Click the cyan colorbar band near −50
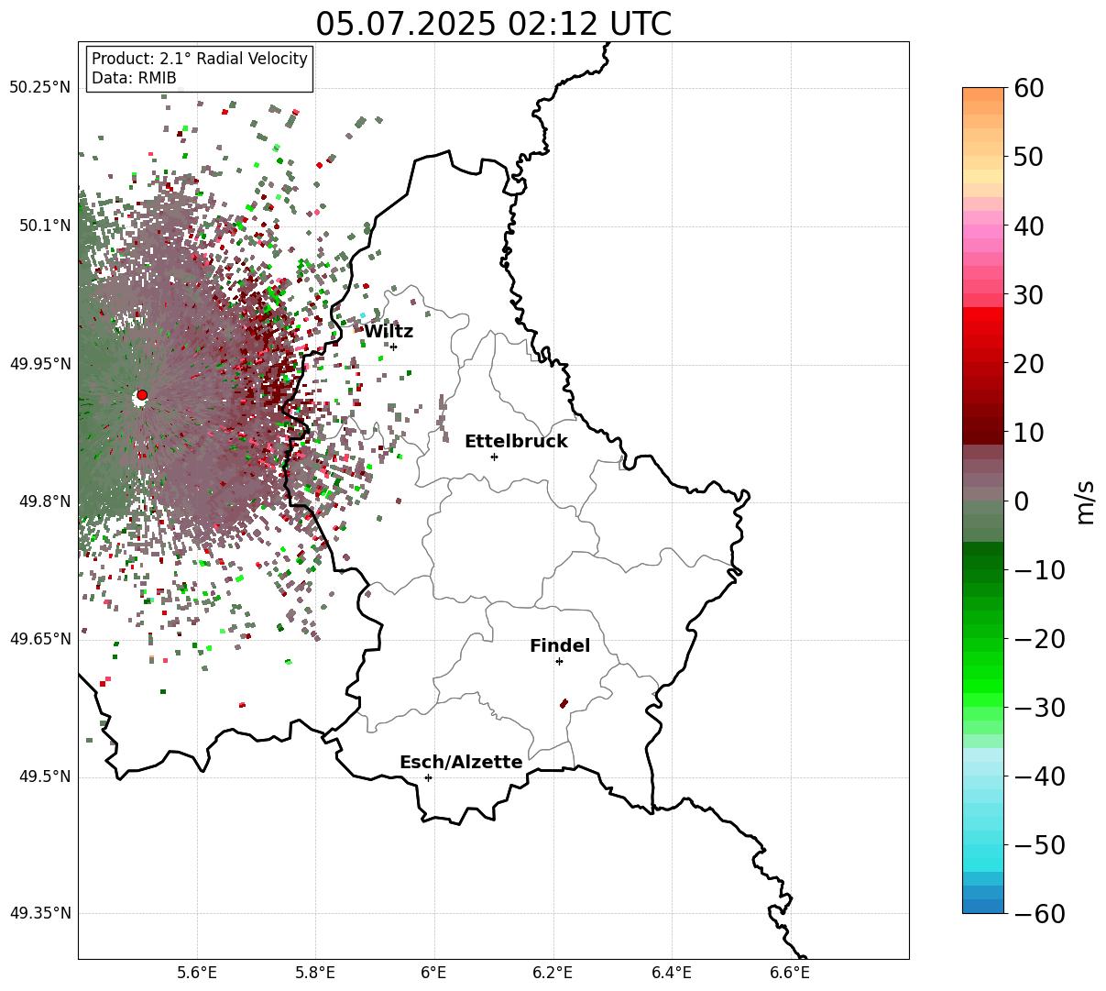 (x=983, y=852)
